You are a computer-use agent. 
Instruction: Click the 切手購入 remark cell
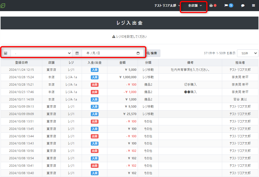(190, 85)
